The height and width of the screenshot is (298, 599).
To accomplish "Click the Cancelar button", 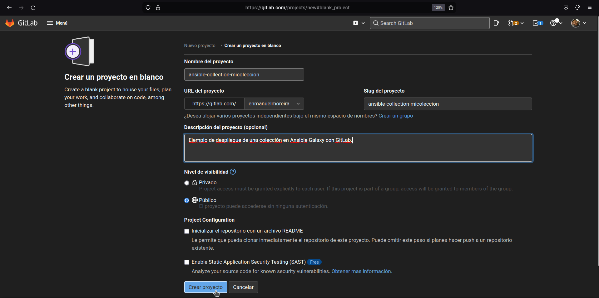I will (x=243, y=287).
